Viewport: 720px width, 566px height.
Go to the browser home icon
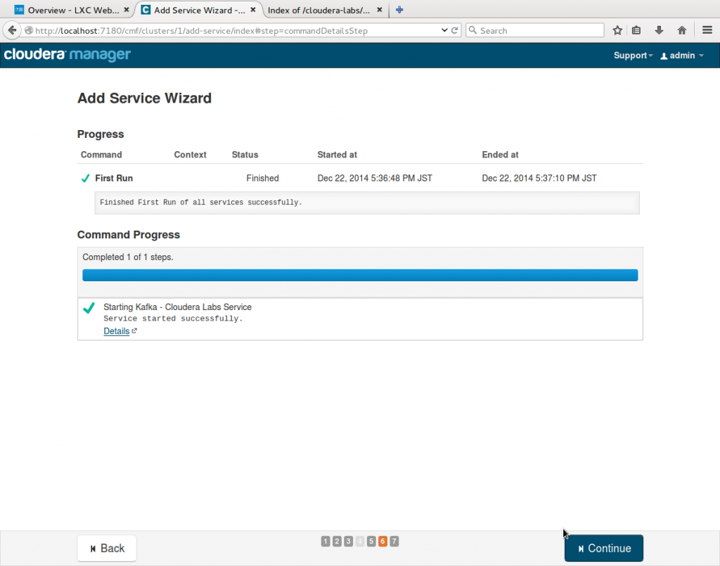(682, 30)
